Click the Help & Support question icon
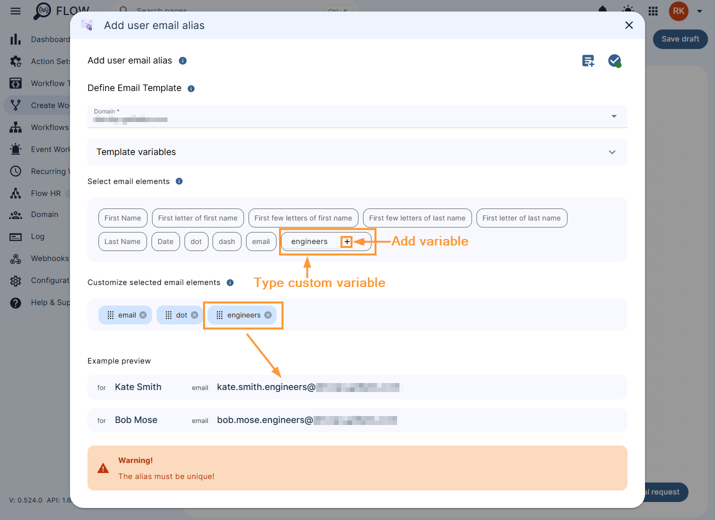The width and height of the screenshot is (715, 520). [x=15, y=302]
